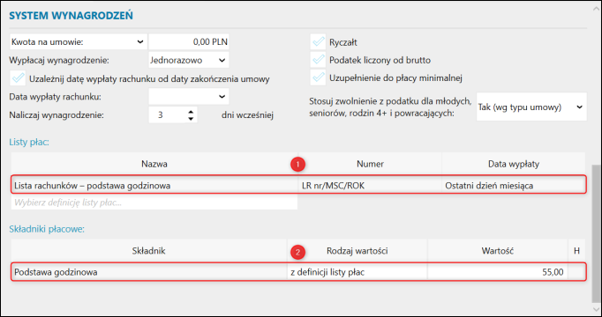Image resolution: width=602 pixels, height=317 pixels.
Task: Click 'Wybierz definicję listy płac...' input
Action: point(154,203)
